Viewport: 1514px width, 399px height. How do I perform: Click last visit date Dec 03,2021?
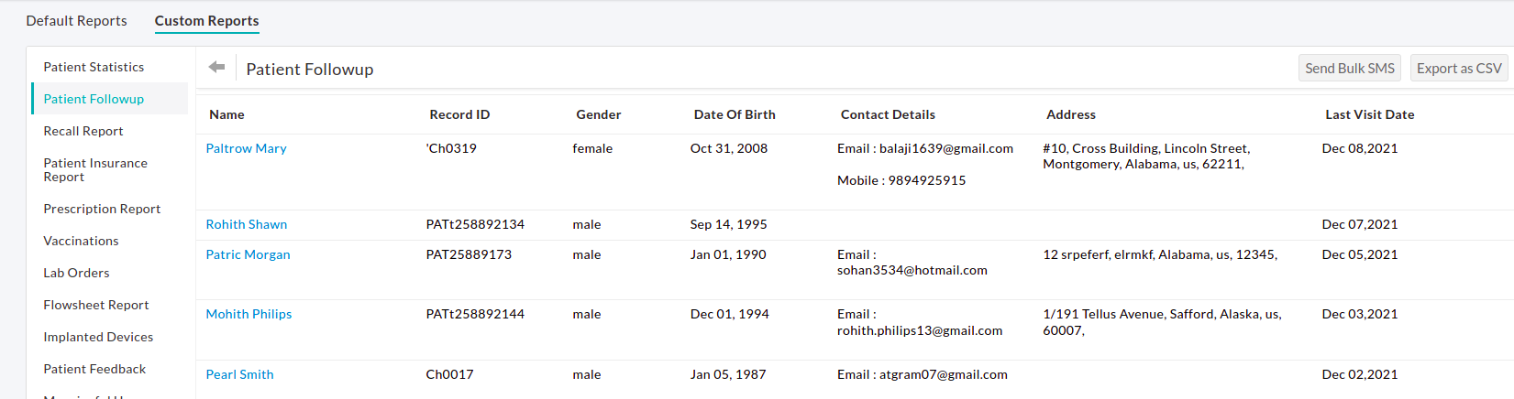coord(1360,314)
